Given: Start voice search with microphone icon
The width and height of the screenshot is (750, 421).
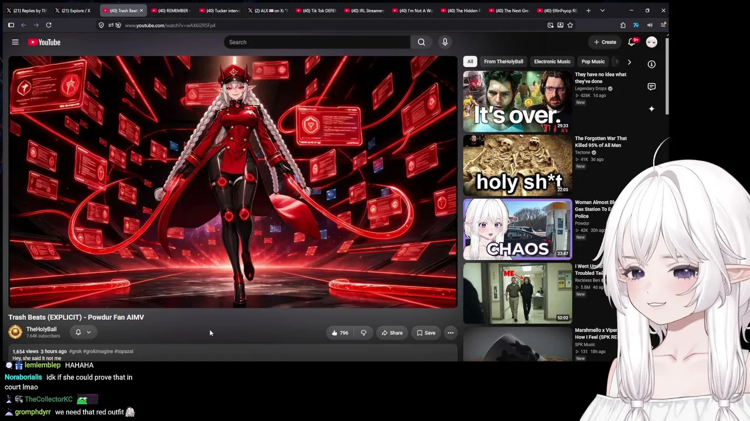Looking at the screenshot, I should [445, 42].
